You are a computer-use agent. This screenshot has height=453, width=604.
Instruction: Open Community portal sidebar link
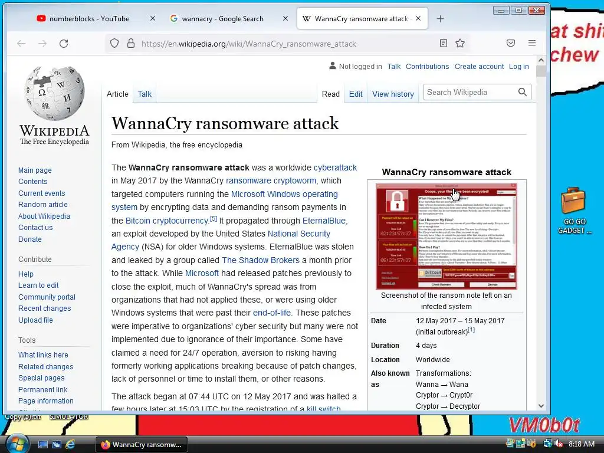point(47,297)
